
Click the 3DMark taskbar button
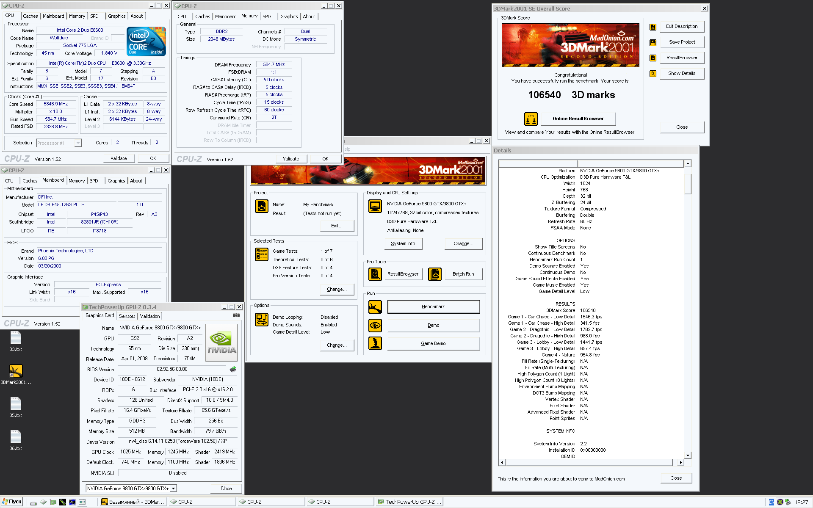coord(133,502)
